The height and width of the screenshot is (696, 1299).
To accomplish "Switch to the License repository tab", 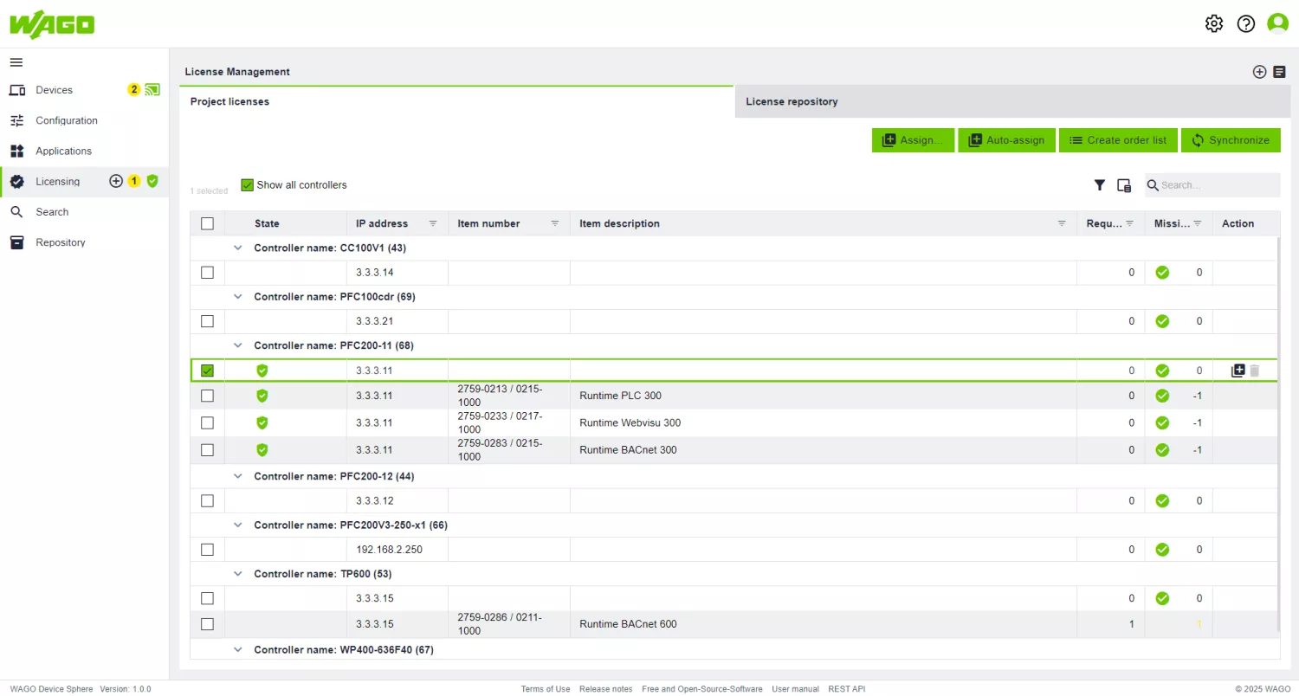I will click(1012, 102).
